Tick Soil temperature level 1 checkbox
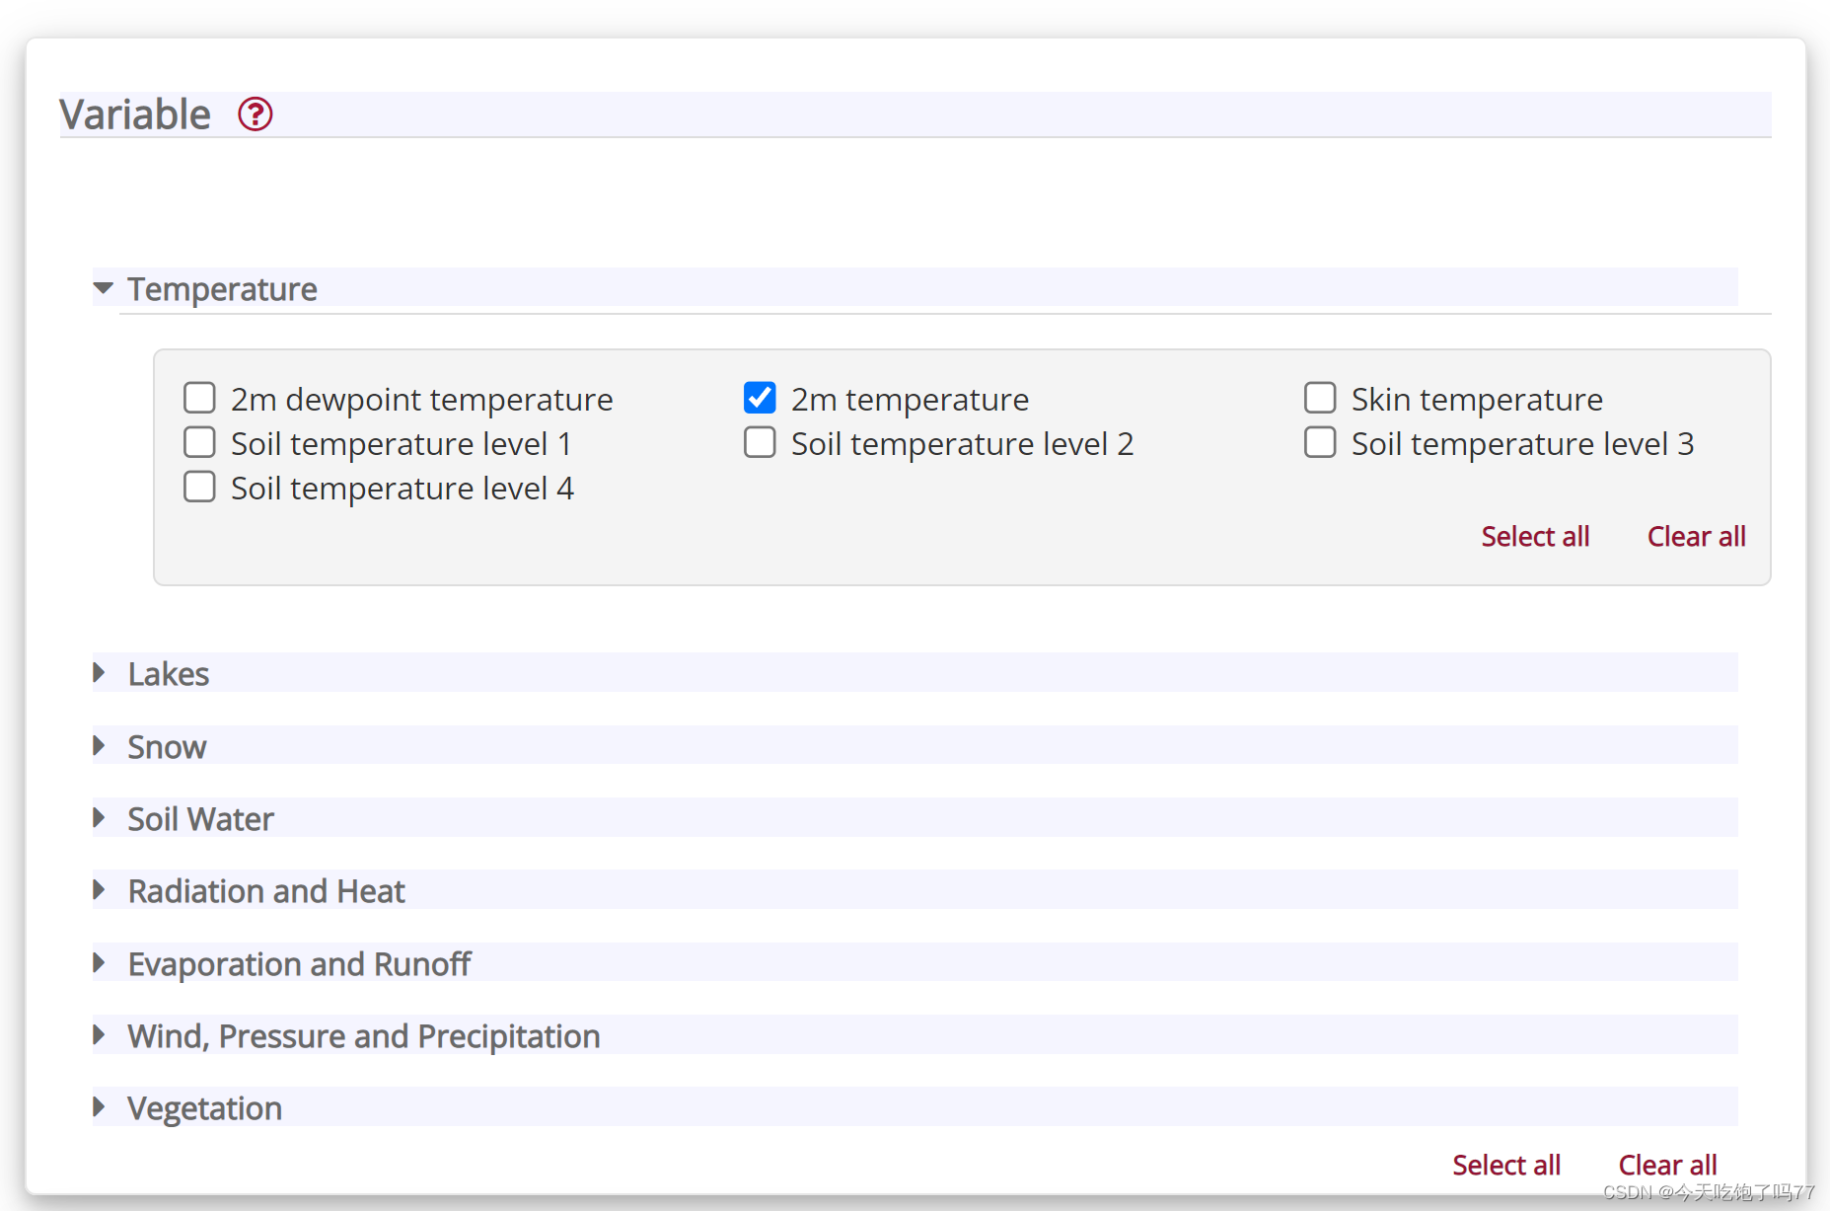Screen dimensions: 1830x1211 pos(199,442)
